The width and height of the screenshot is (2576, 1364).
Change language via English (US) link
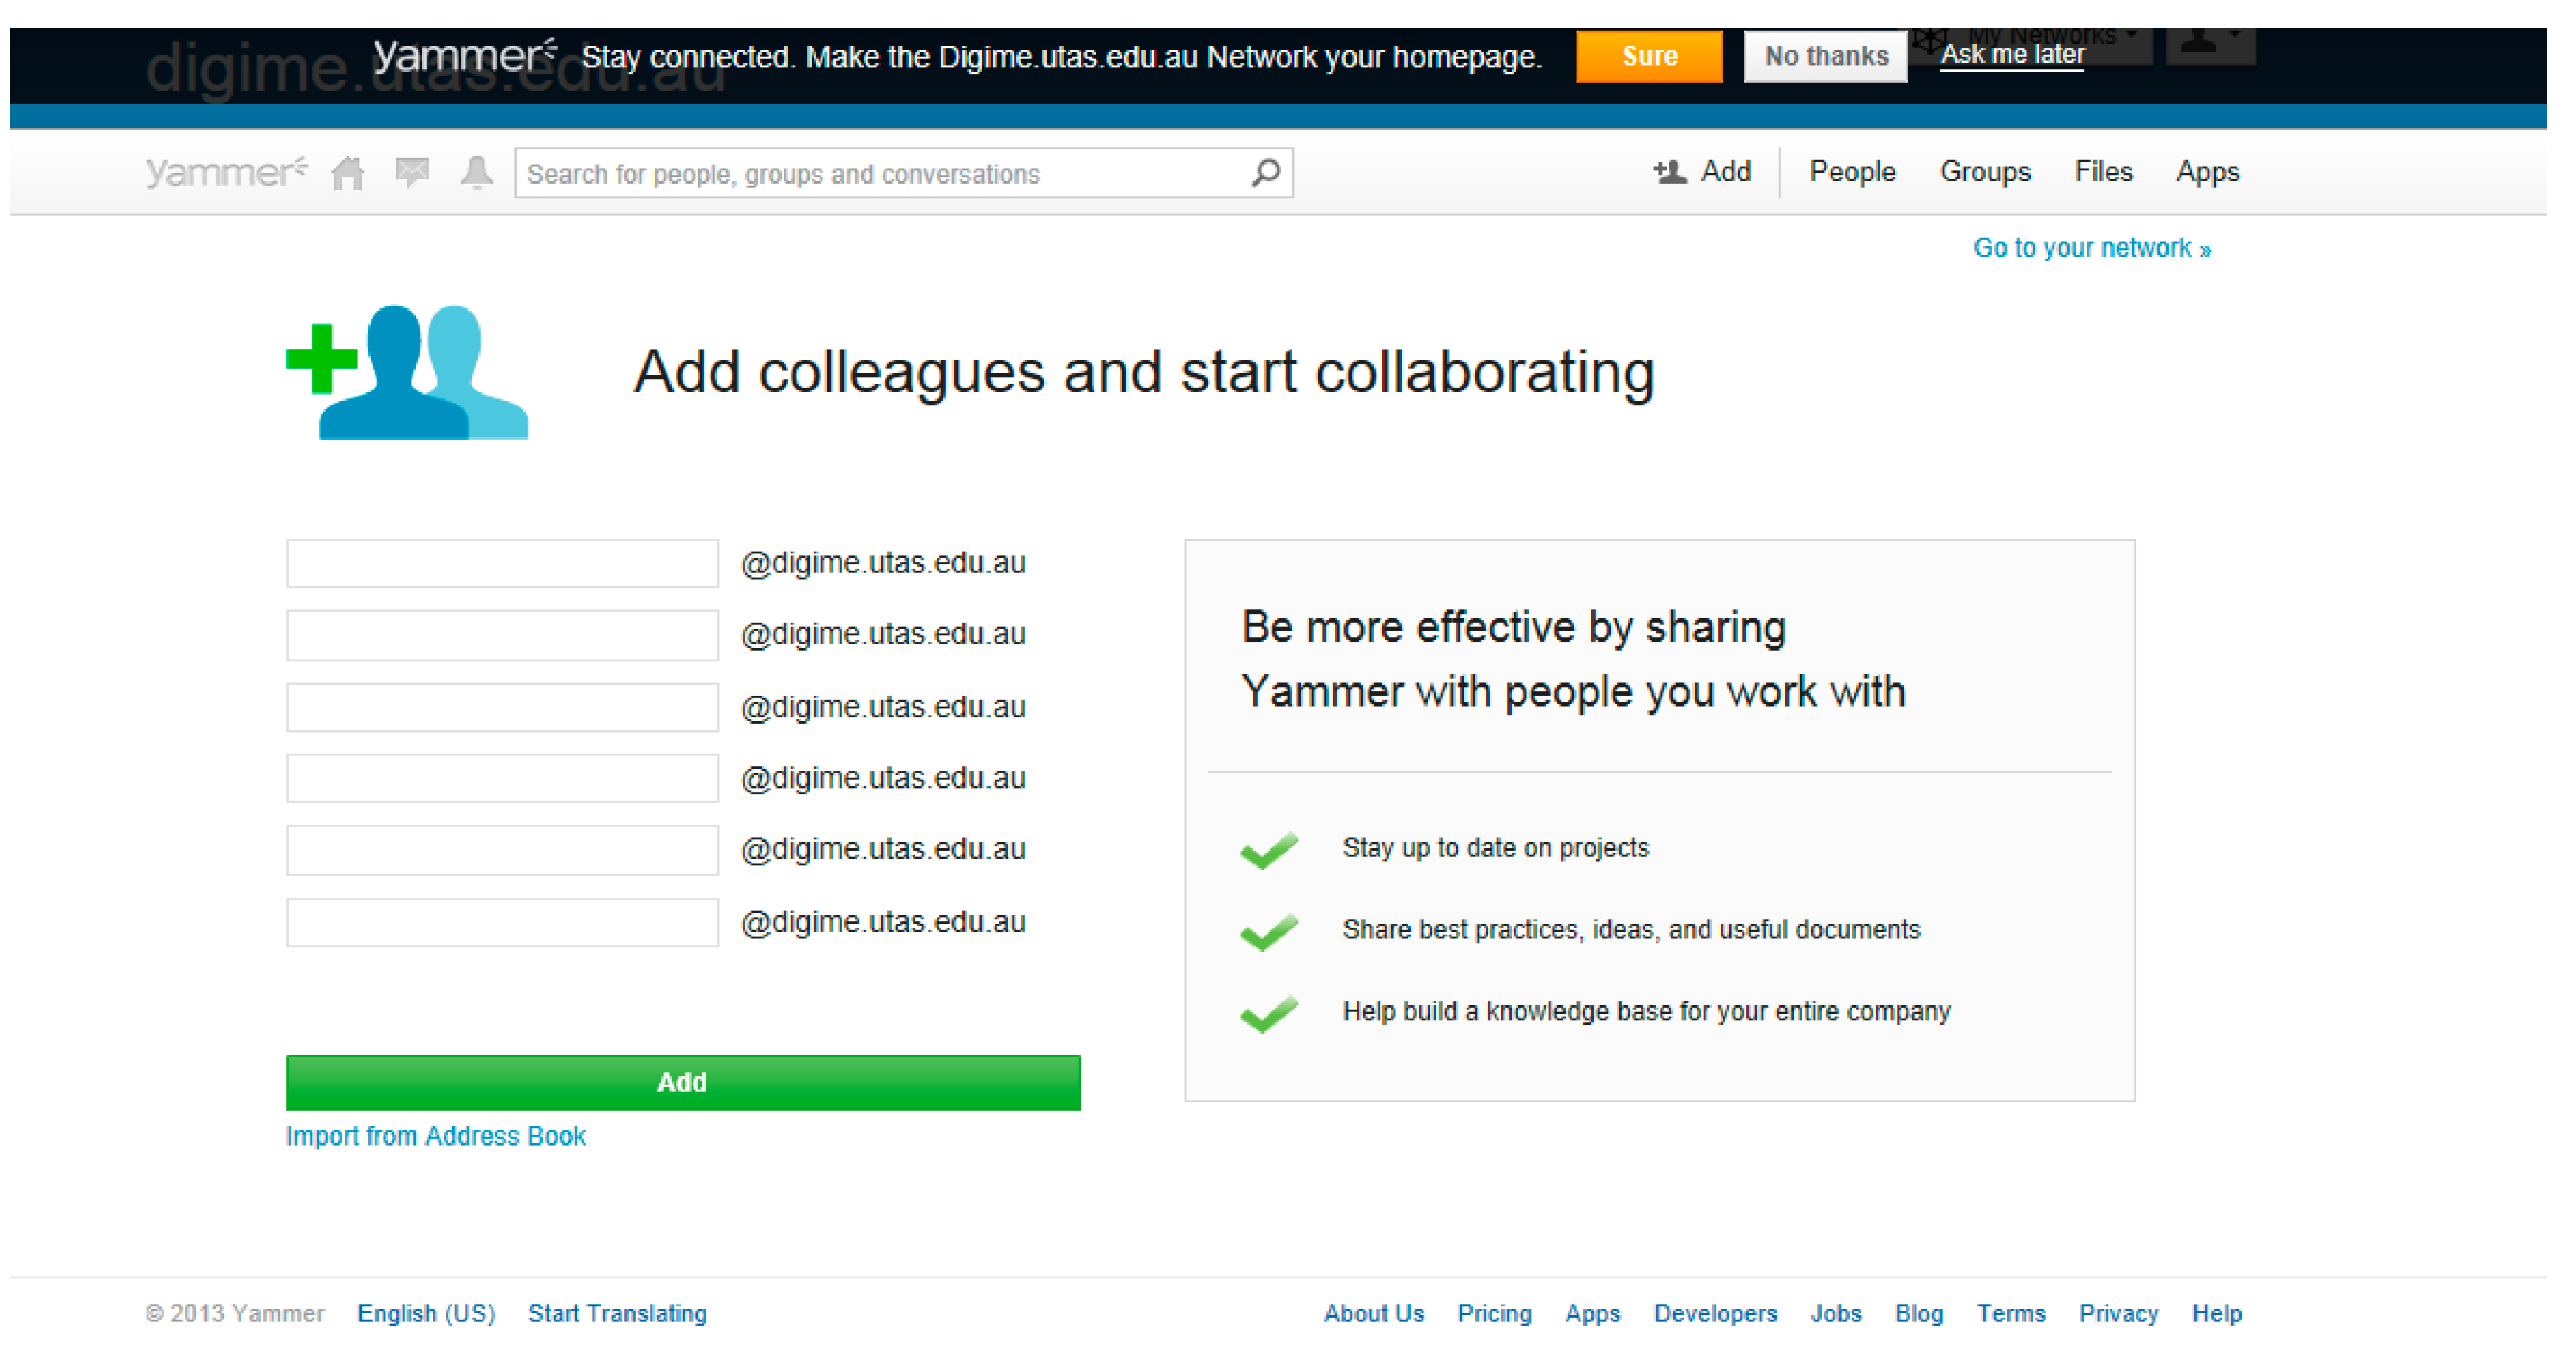tap(426, 1313)
